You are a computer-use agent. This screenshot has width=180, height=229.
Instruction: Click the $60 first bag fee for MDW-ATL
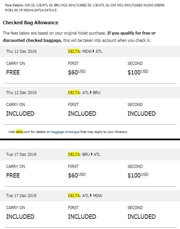tap(77, 72)
